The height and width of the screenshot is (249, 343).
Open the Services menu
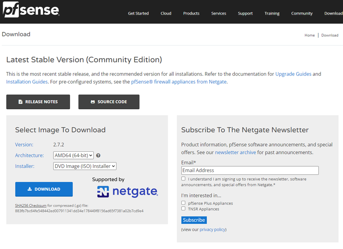pyautogui.click(x=219, y=13)
